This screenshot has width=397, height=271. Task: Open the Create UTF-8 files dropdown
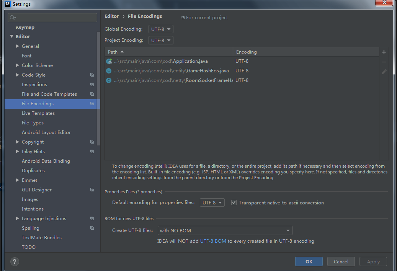point(225,230)
